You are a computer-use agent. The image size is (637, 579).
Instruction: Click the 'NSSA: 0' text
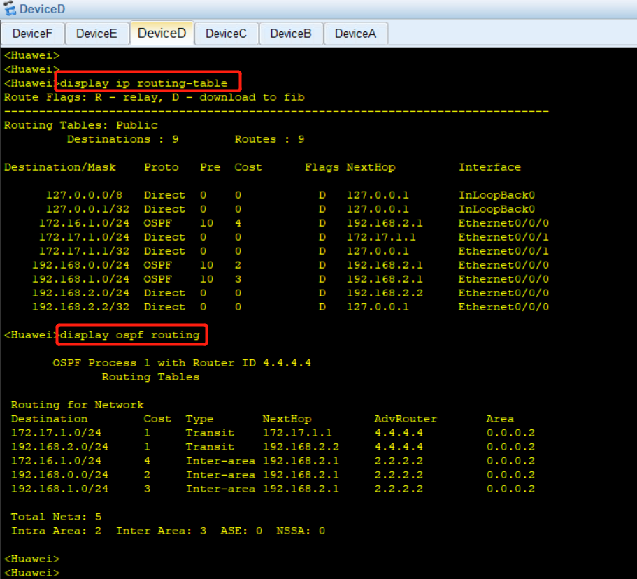(x=301, y=531)
